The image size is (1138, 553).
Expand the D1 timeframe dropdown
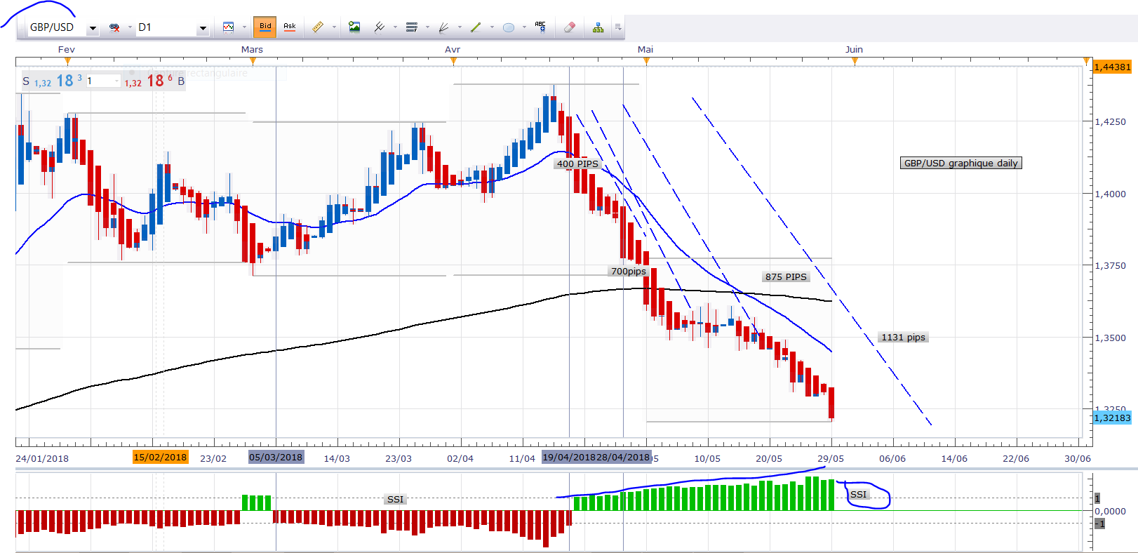point(203,28)
